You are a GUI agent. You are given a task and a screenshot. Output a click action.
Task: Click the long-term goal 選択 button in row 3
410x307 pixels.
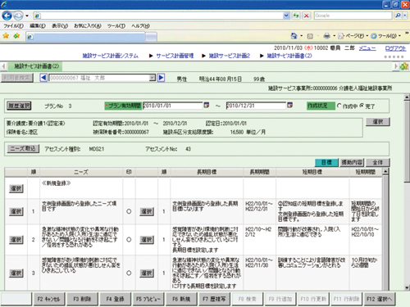(147, 273)
